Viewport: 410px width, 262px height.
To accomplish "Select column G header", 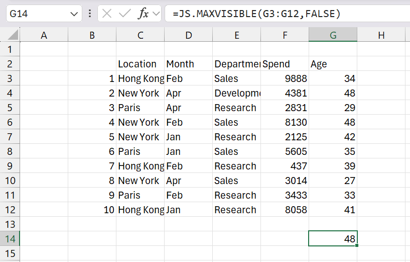I will [333, 35].
